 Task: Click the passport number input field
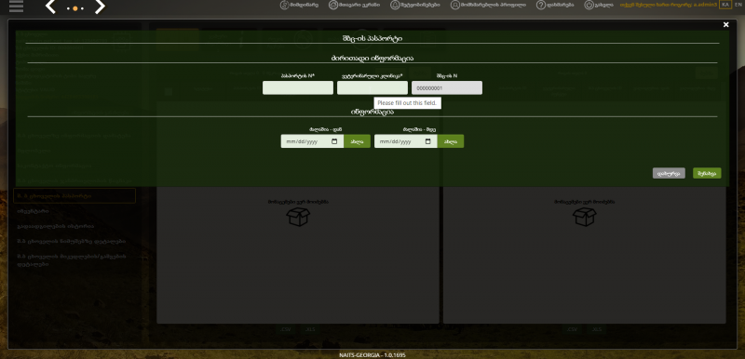pyautogui.click(x=298, y=87)
